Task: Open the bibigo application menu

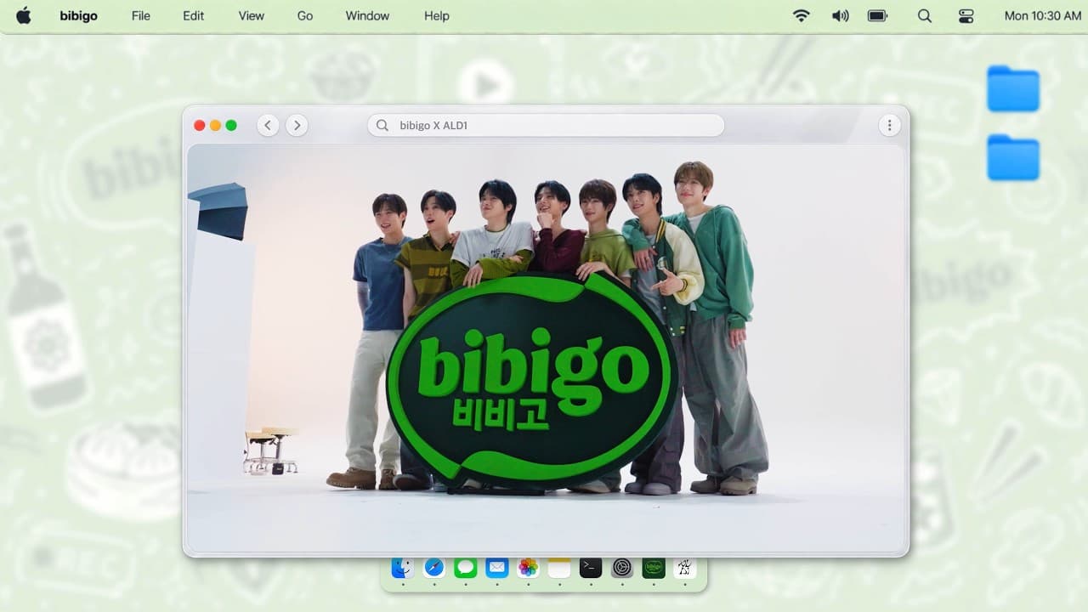Action: [78, 15]
